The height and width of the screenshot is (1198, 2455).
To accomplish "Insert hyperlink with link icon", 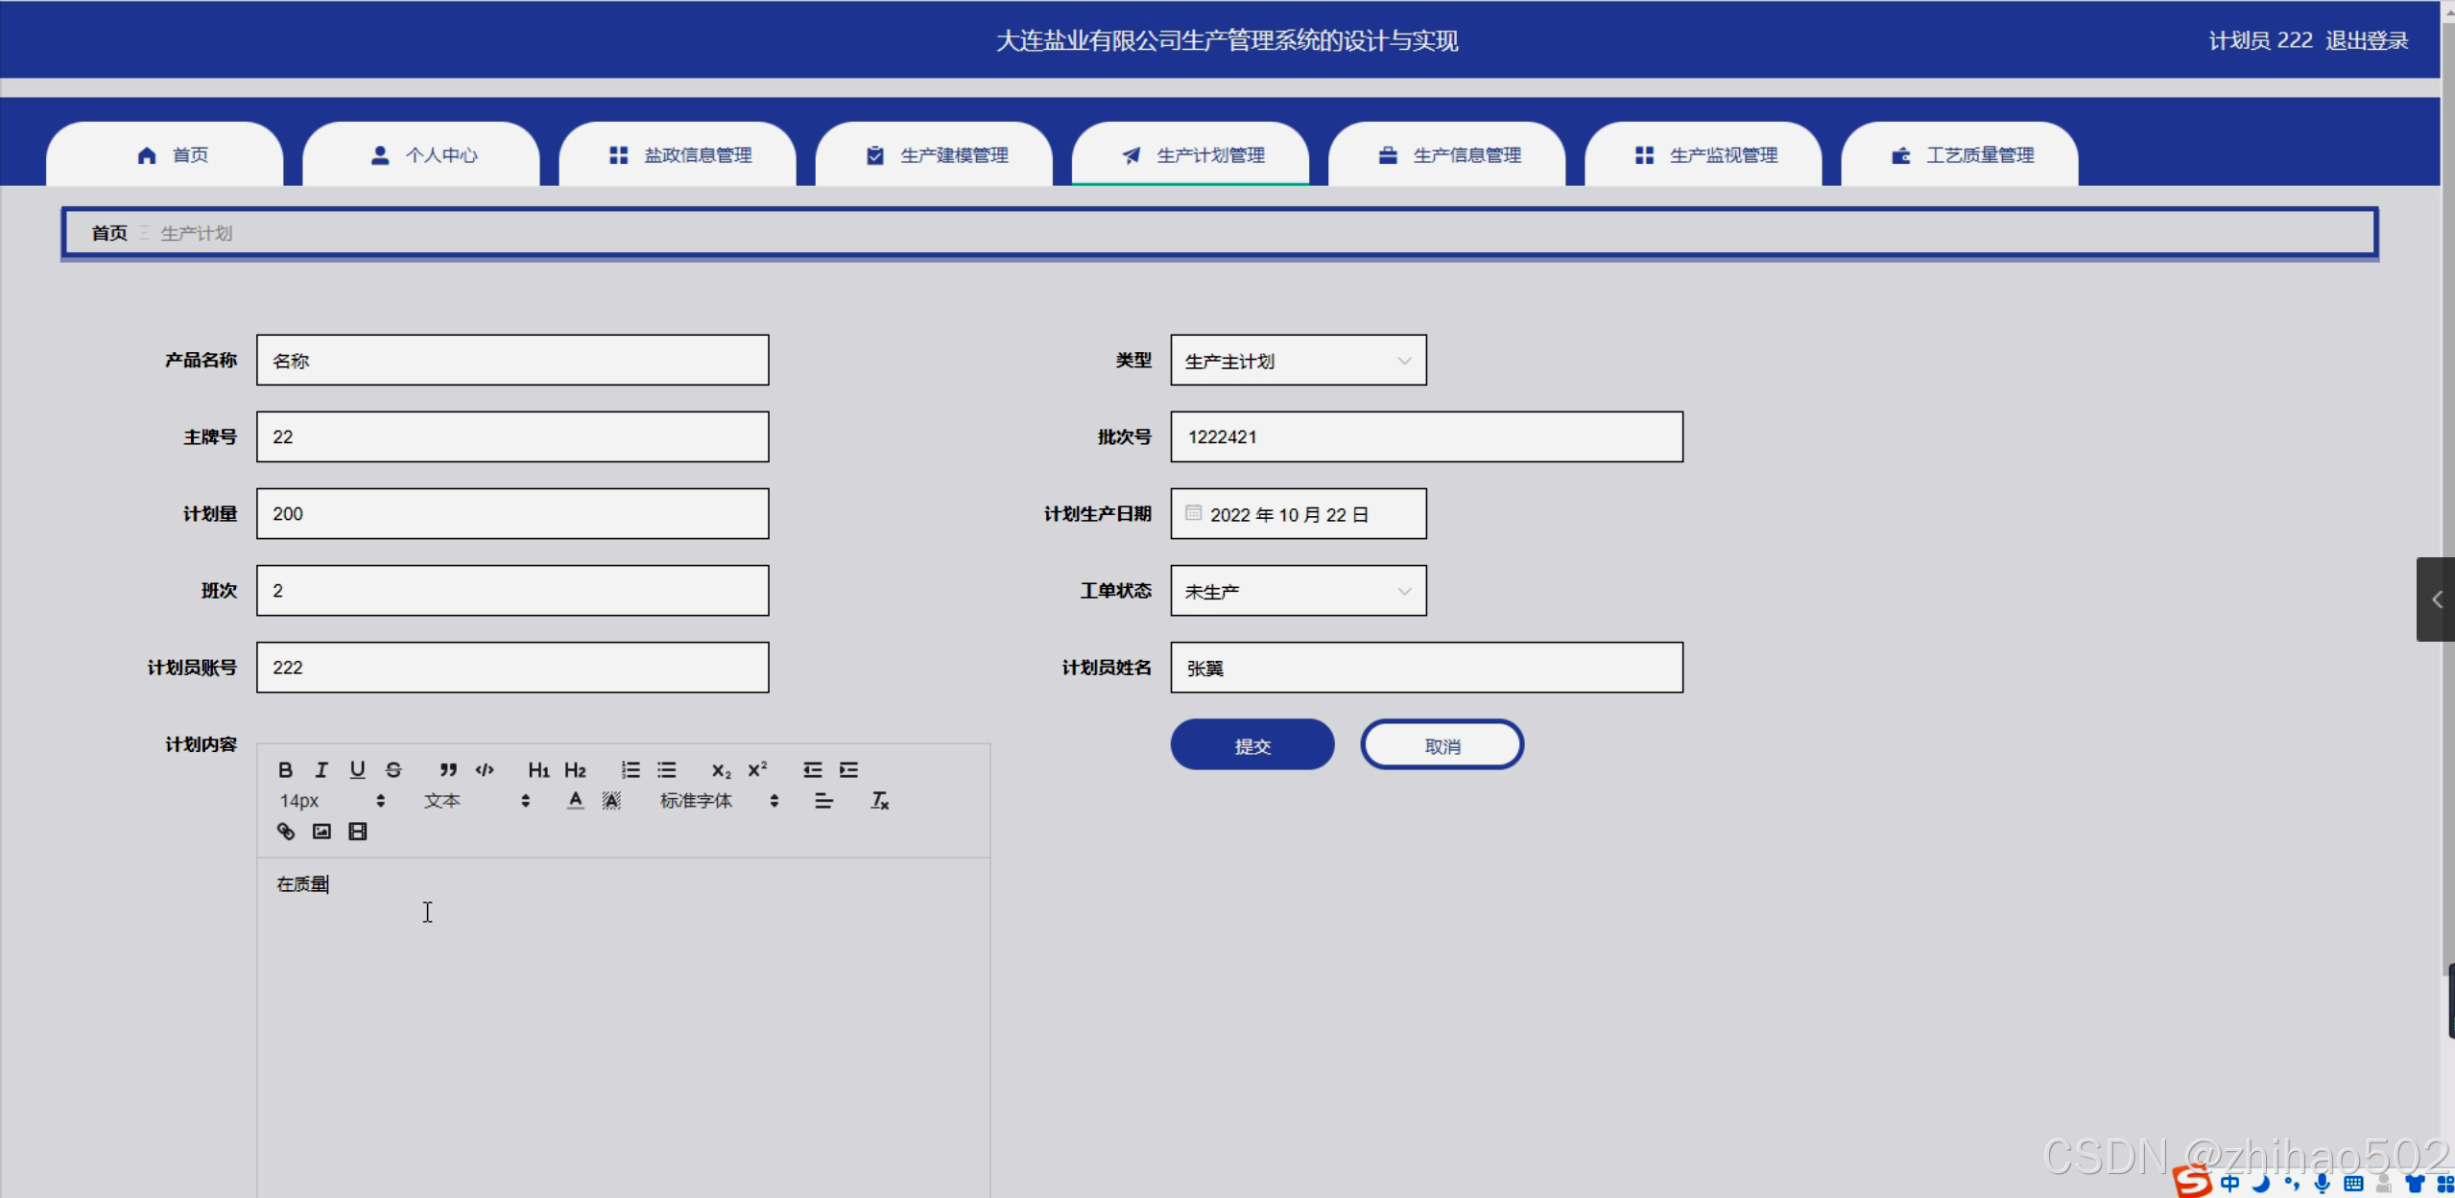I will coord(285,831).
